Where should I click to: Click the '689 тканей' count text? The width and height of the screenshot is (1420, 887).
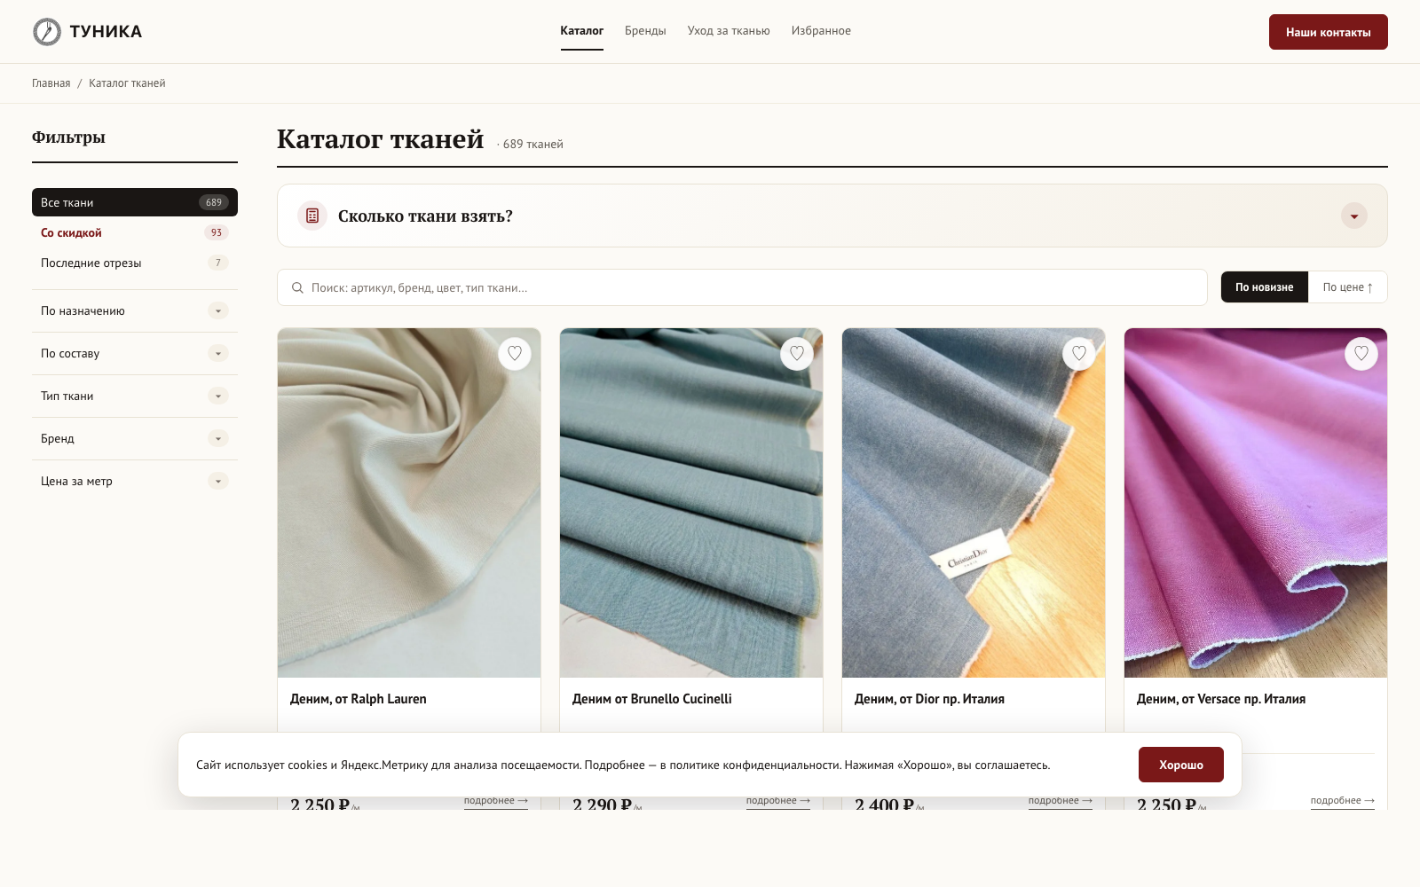pos(532,145)
